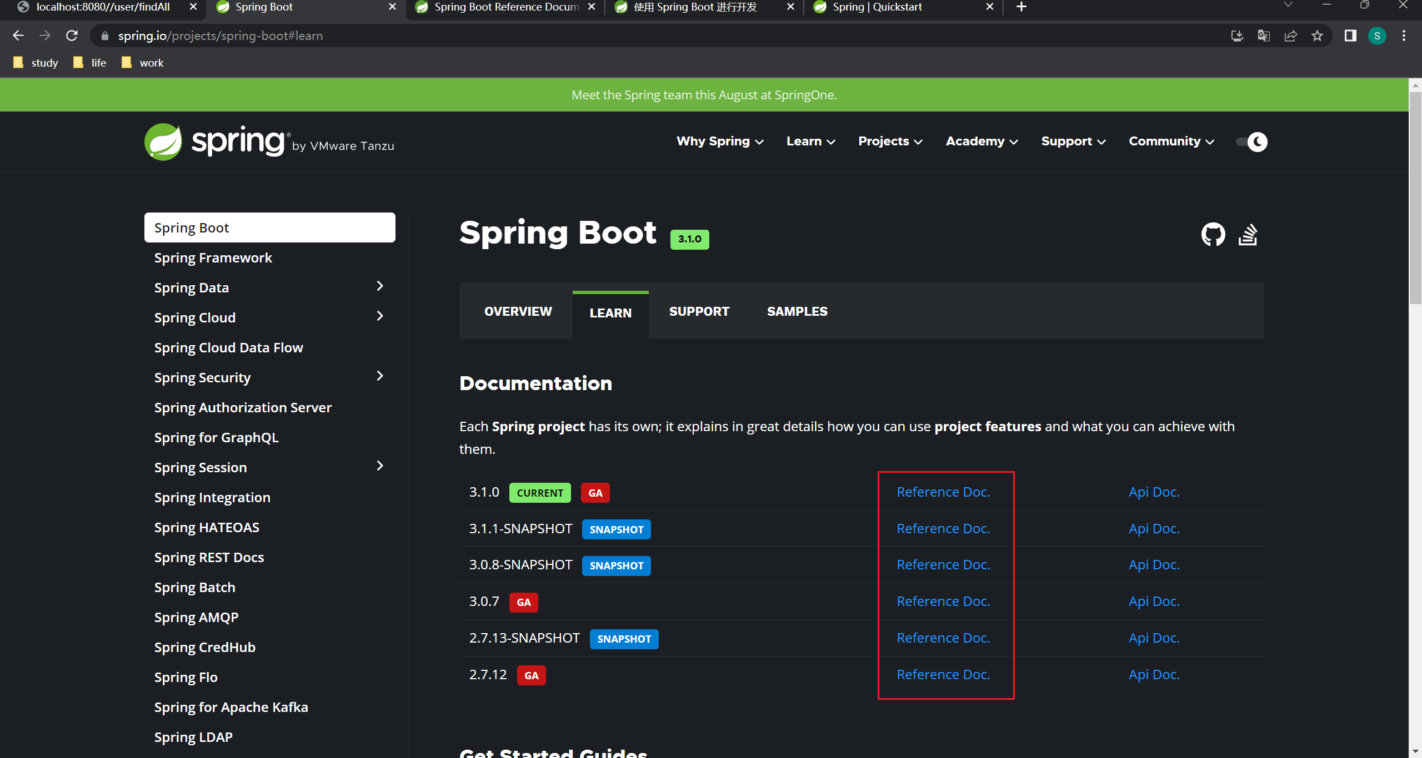The height and width of the screenshot is (758, 1422).
Task: Expand Spring Data submenu chevron
Action: point(380,286)
